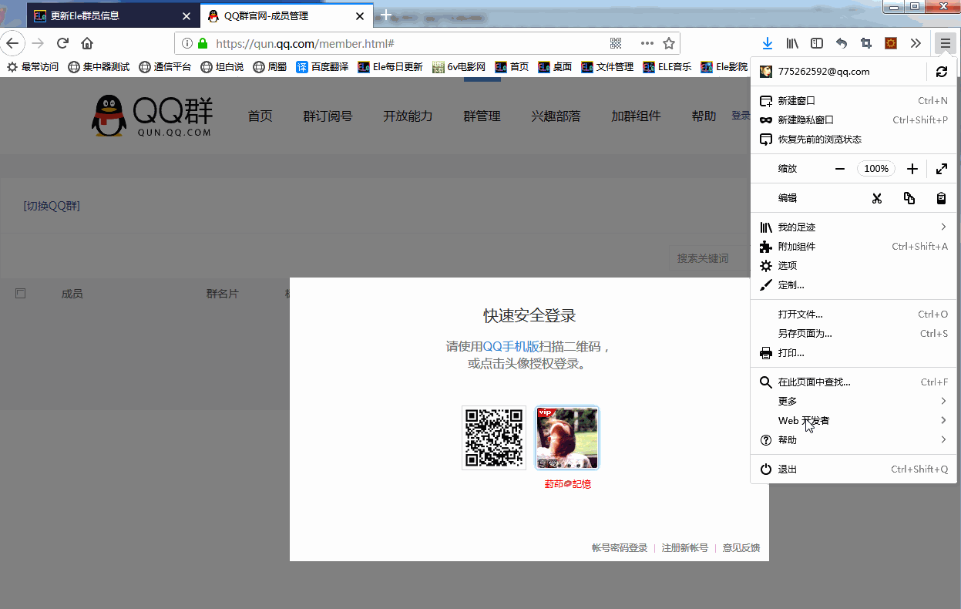The width and height of the screenshot is (961, 609).
Task: Click 注册新帐号 link
Action: (685, 548)
